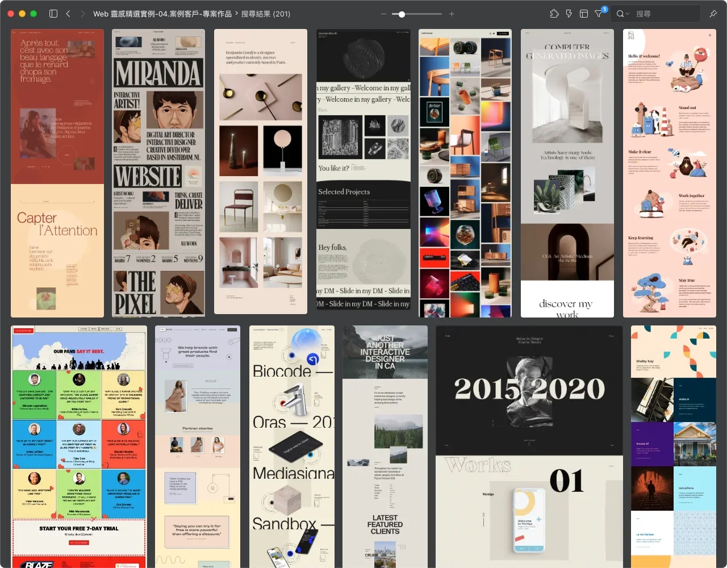Screen dimensions: 727x568
Task: Click the lightning bolt action icon
Action: (x=569, y=14)
